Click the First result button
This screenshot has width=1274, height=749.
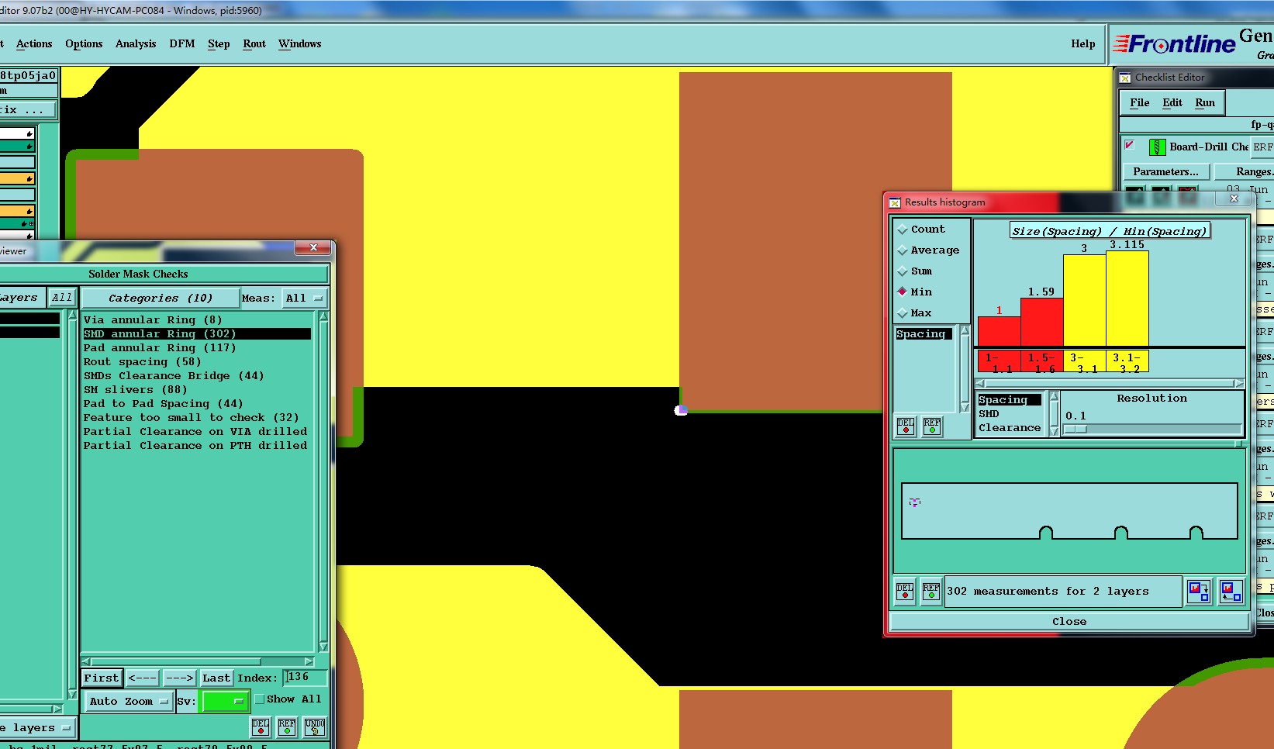point(102,678)
